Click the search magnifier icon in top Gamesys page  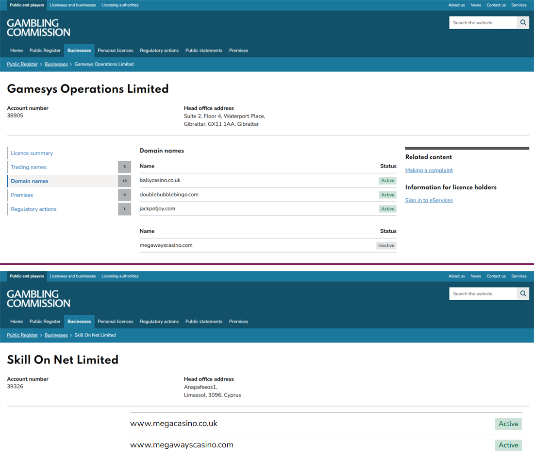(x=523, y=22)
